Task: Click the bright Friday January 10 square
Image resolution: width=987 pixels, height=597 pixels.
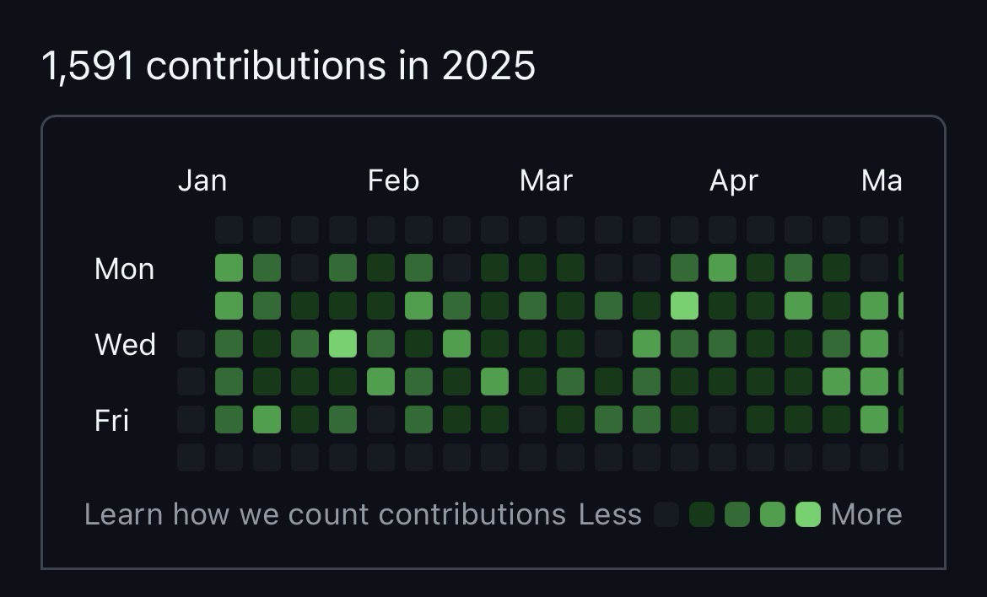Action: tap(267, 419)
